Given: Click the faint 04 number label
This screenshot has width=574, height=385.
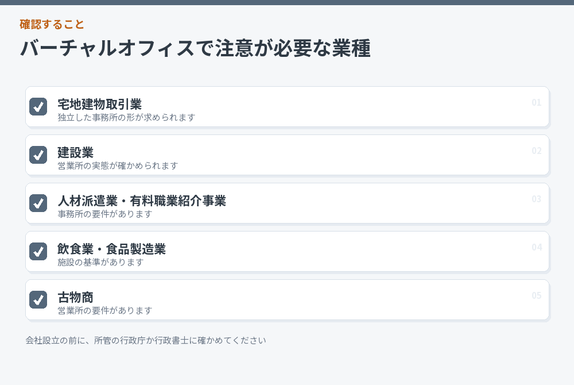Looking at the screenshot, I should coord(537,247).
